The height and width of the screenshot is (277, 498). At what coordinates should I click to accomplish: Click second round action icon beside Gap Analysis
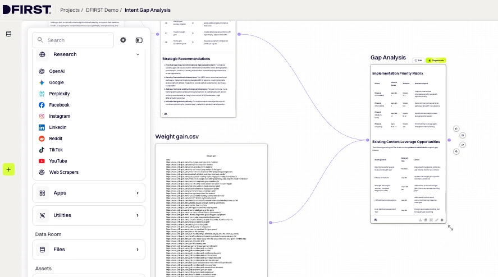[463, 135]
